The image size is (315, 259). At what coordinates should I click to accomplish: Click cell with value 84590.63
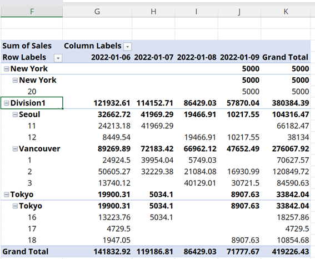coord(293,183)
